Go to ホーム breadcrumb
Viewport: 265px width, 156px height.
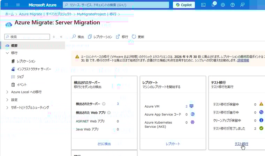point(9,14)
